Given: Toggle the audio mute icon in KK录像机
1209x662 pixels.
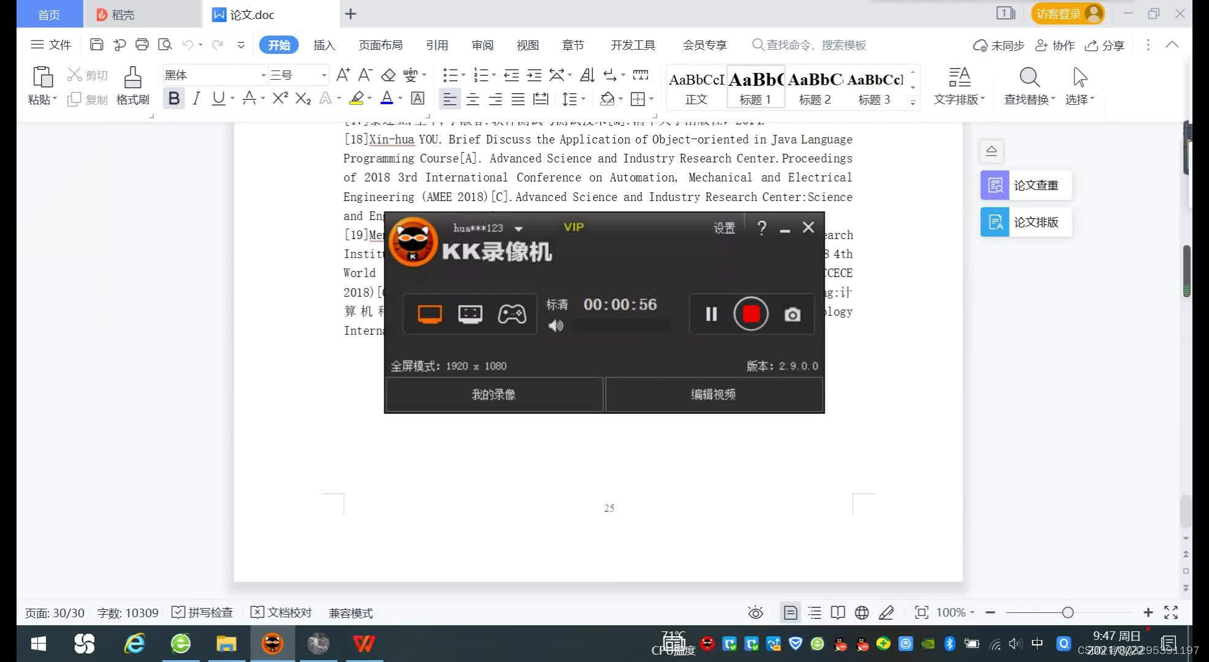Looking at the screenshot, I should 555,324.
